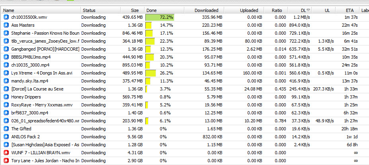369x165 pixels.
Task: Sort by the Uploaded column header
Action: tap(244, 10)
